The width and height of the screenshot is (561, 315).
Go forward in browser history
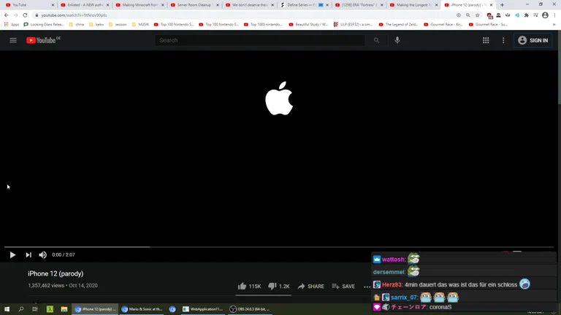[x=16, y=15]
